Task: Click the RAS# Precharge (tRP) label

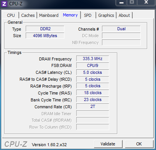Action: tap(51, 86)
